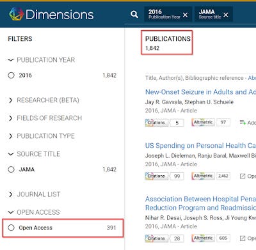The image size is (256, 250).
Task: Expand the Researcher (Beta) filter section
Action: pyautogui.click(x=11, y=100)
